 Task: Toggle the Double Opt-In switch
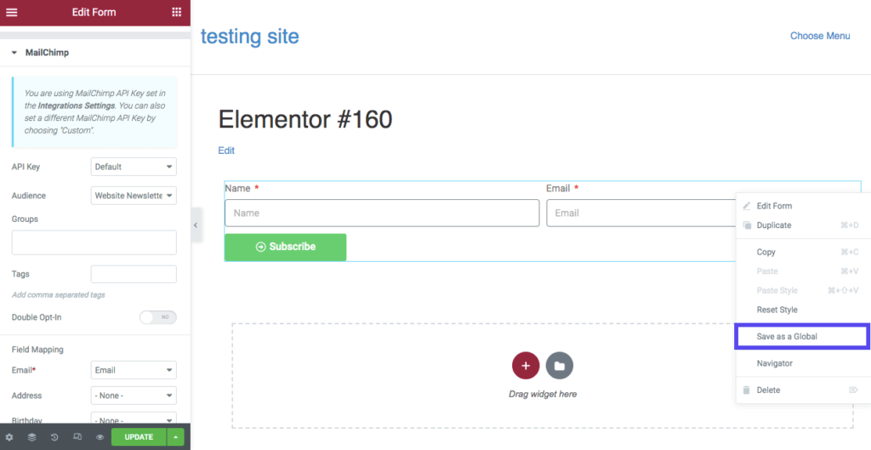158,317
